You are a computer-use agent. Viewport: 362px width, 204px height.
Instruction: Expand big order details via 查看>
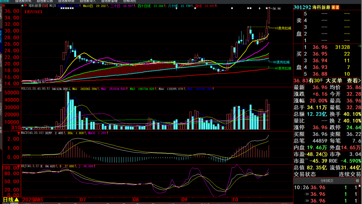tap(353, 81)
